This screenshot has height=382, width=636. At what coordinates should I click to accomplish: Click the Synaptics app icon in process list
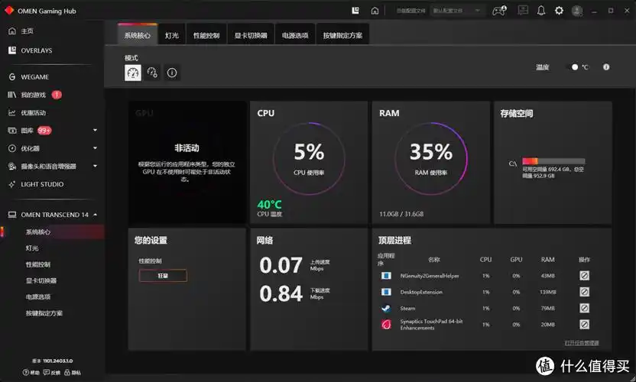tap(386, 325)
